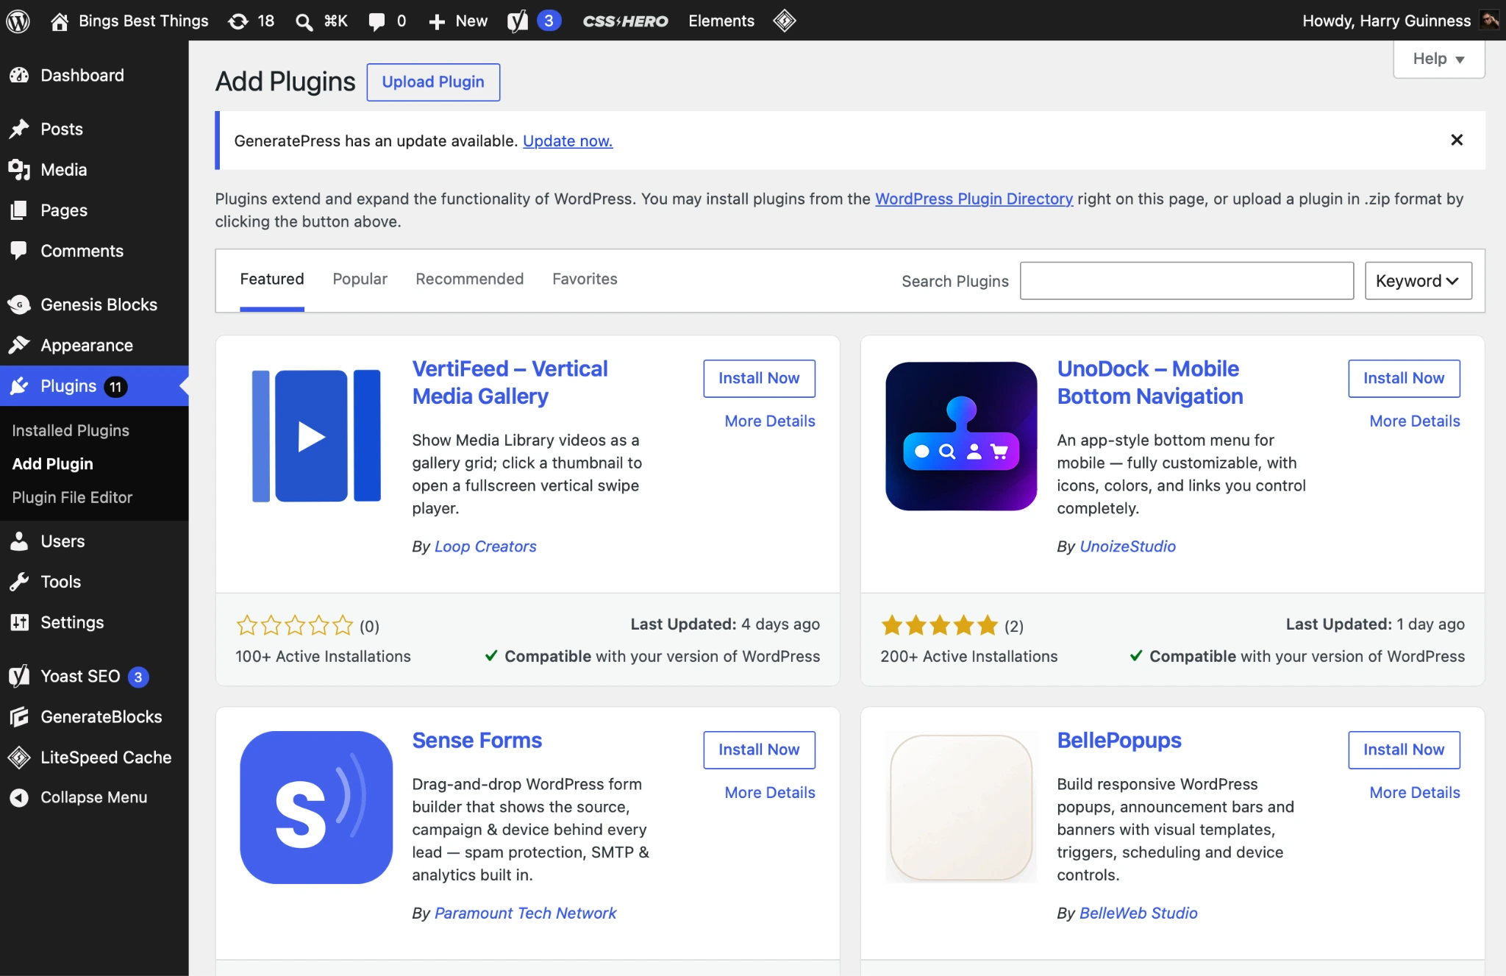Switch to the Recommended tab
This screenshot has width=1506, height=976.
470,279
